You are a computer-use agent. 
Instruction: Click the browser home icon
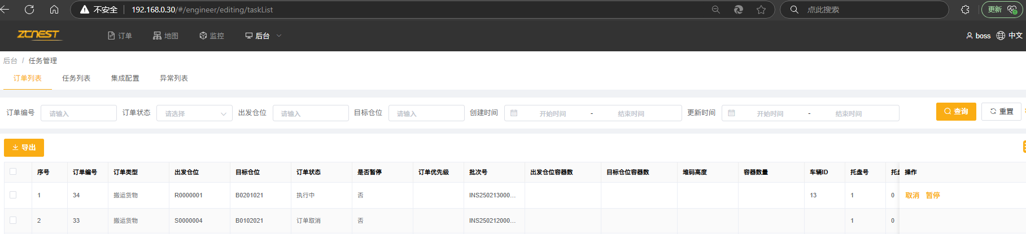pyautogui.click(x=54, y=10)
